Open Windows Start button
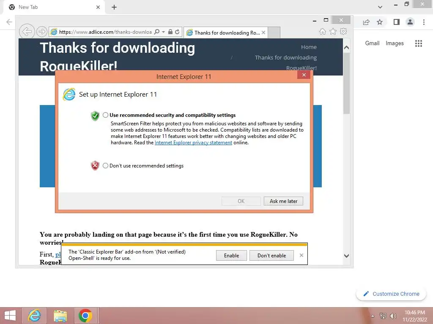 [10, 316]
